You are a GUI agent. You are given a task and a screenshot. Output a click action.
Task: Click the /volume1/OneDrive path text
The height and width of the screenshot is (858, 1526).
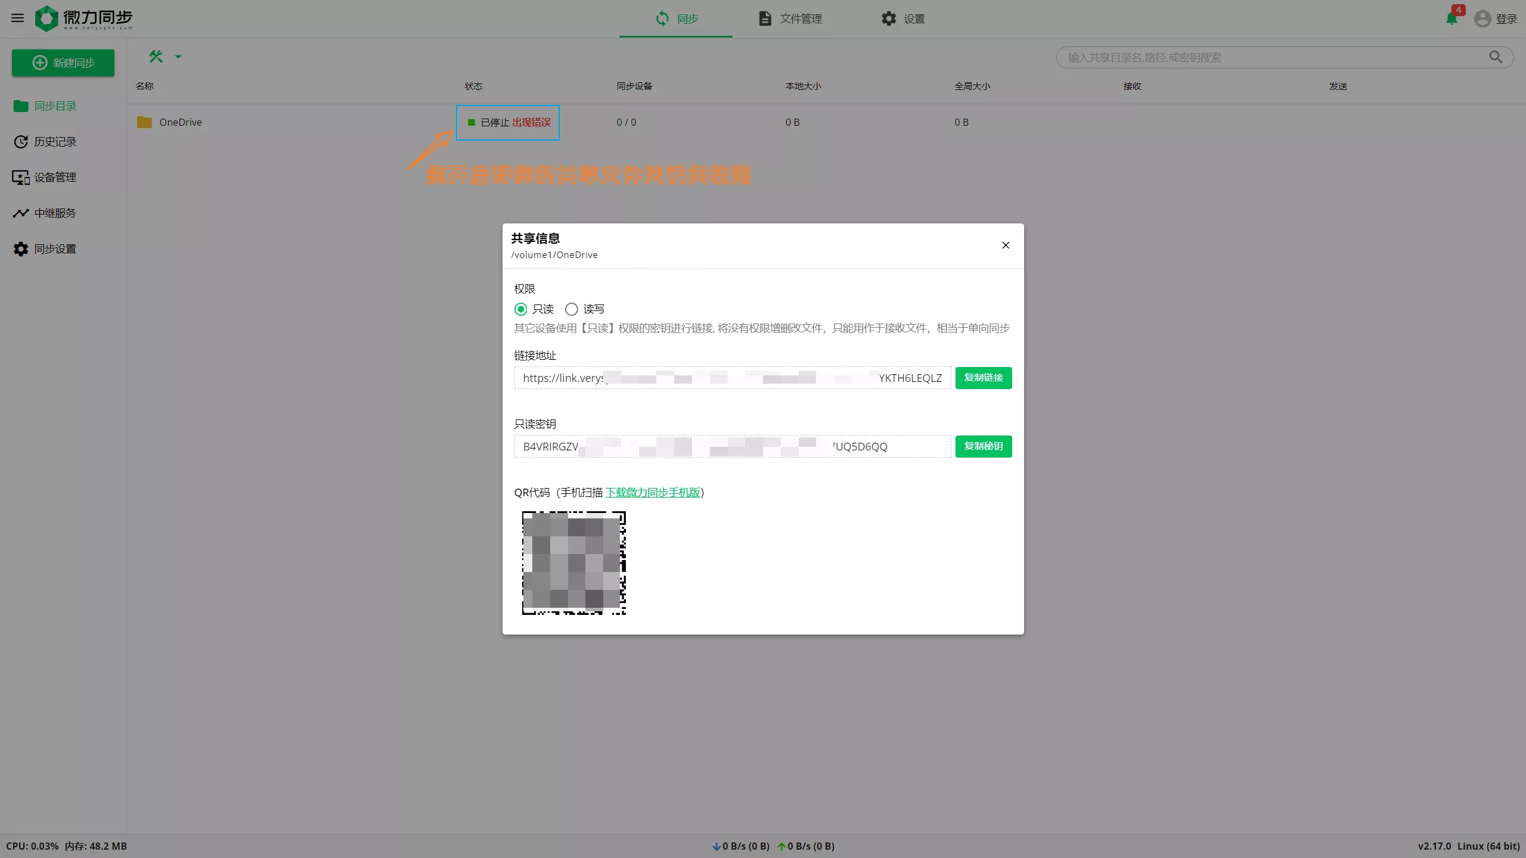(x=554, y=255)
